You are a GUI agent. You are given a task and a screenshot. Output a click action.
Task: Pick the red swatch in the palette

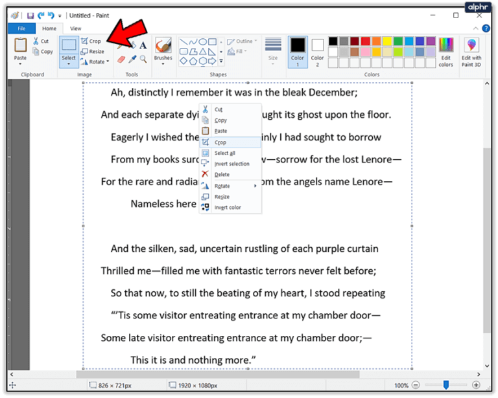click(x=366, y=41)
